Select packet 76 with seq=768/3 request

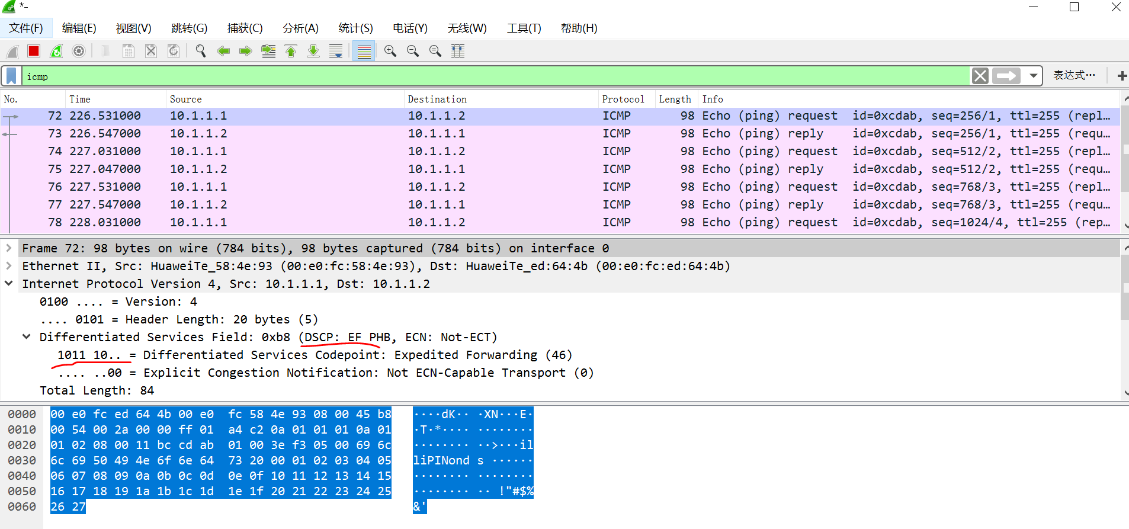coord(560,187)
